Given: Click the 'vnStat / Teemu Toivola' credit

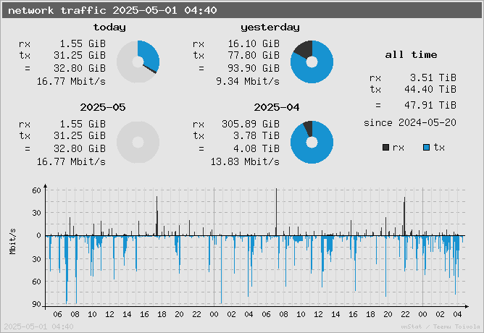Looking at the screenshot, I should [x=441, y=326].
